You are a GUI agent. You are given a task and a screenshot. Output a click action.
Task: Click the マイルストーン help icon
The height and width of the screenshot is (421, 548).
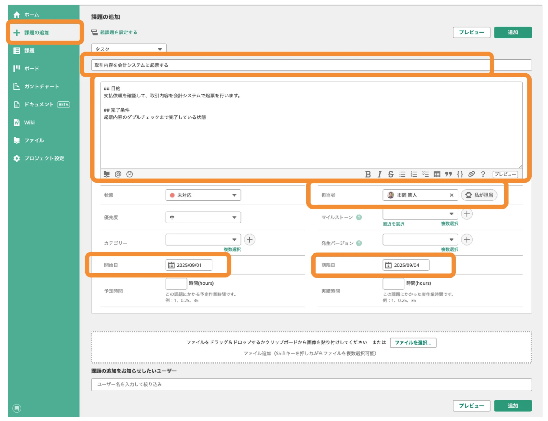coord(359,217)
